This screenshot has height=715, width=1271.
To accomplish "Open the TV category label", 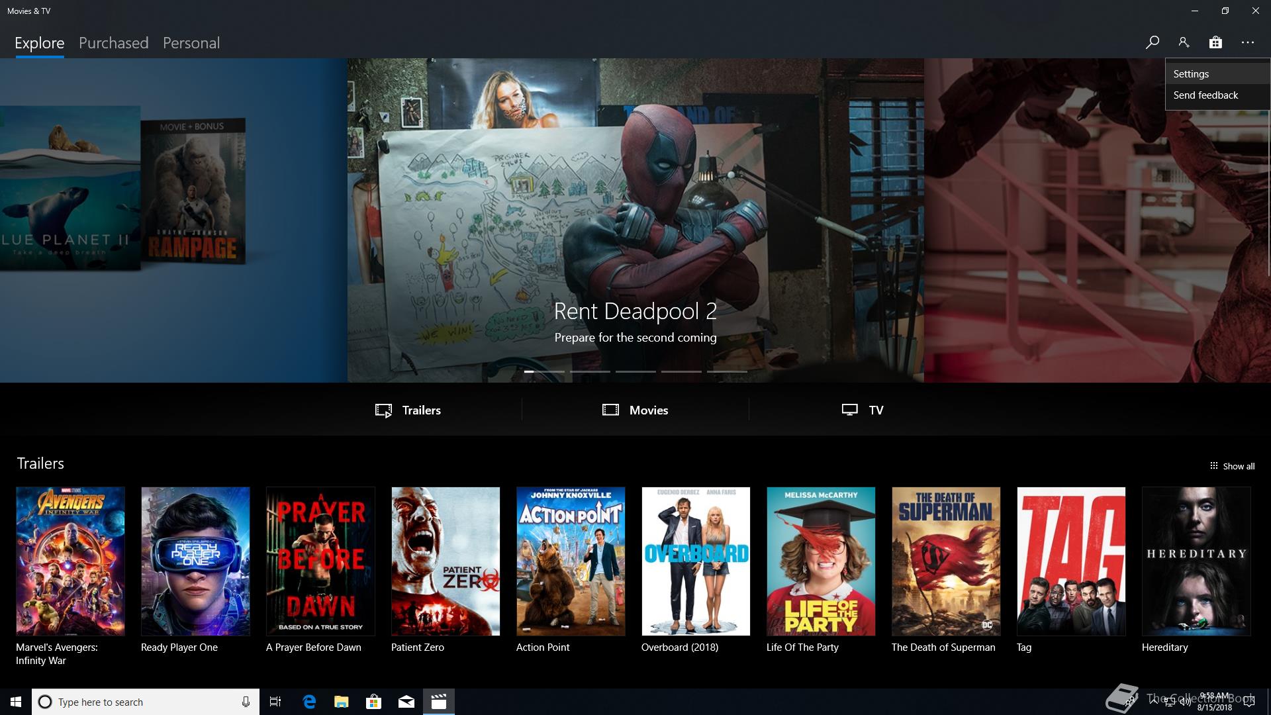I will 876,410.
